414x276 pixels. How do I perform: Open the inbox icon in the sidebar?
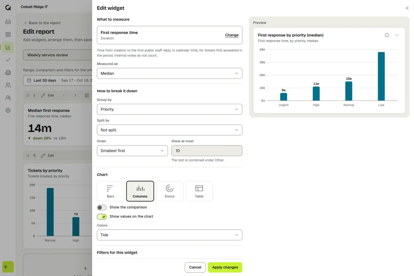click(x=8, y=22)
